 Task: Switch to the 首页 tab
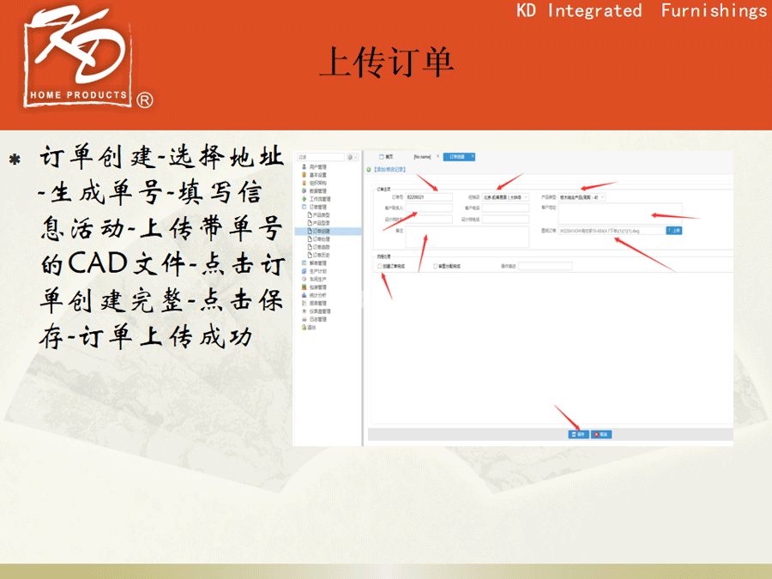[386, 157]
